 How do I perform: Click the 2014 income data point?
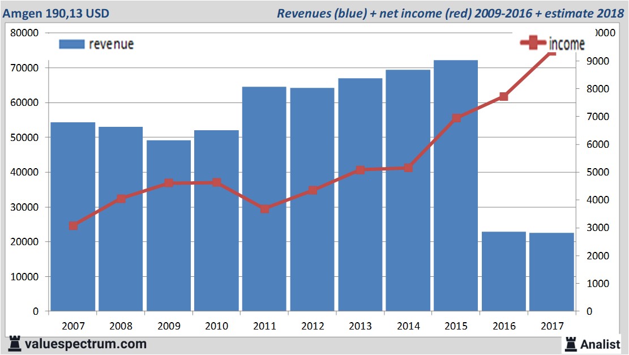pyautogui.click(x=408, y=168)
